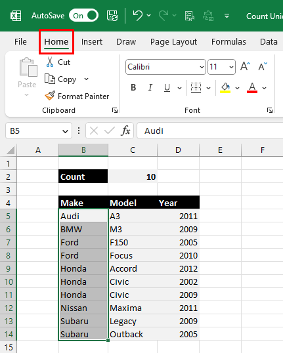Toggle Italic formatting

tap(150, 87)
